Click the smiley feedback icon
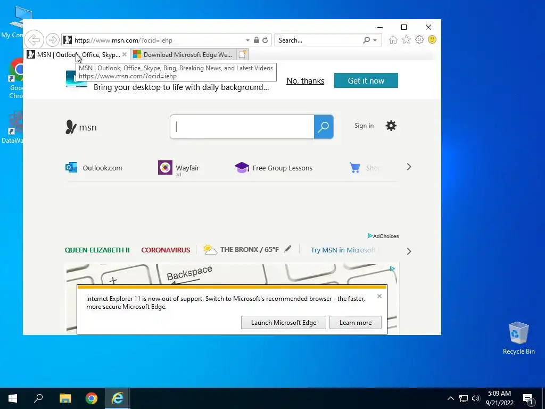The image size is (545, 409). 432,39
